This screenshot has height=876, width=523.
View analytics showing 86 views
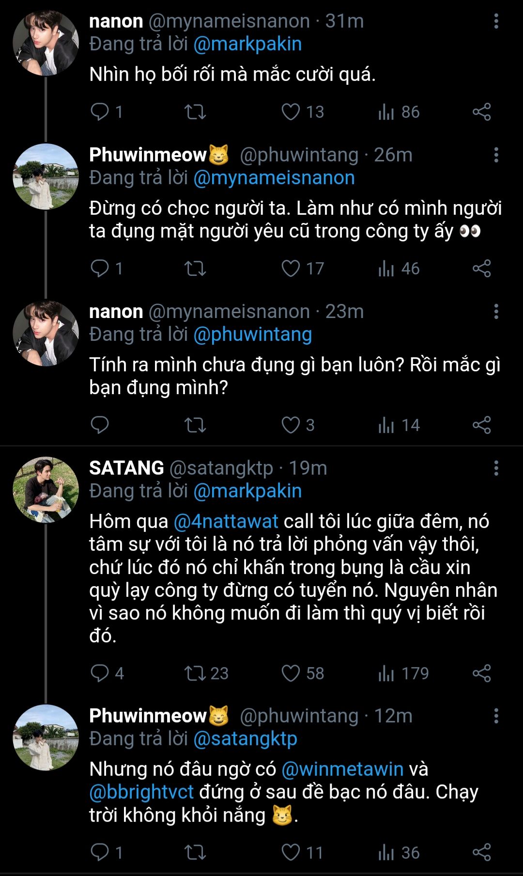[x=399, y=112]
